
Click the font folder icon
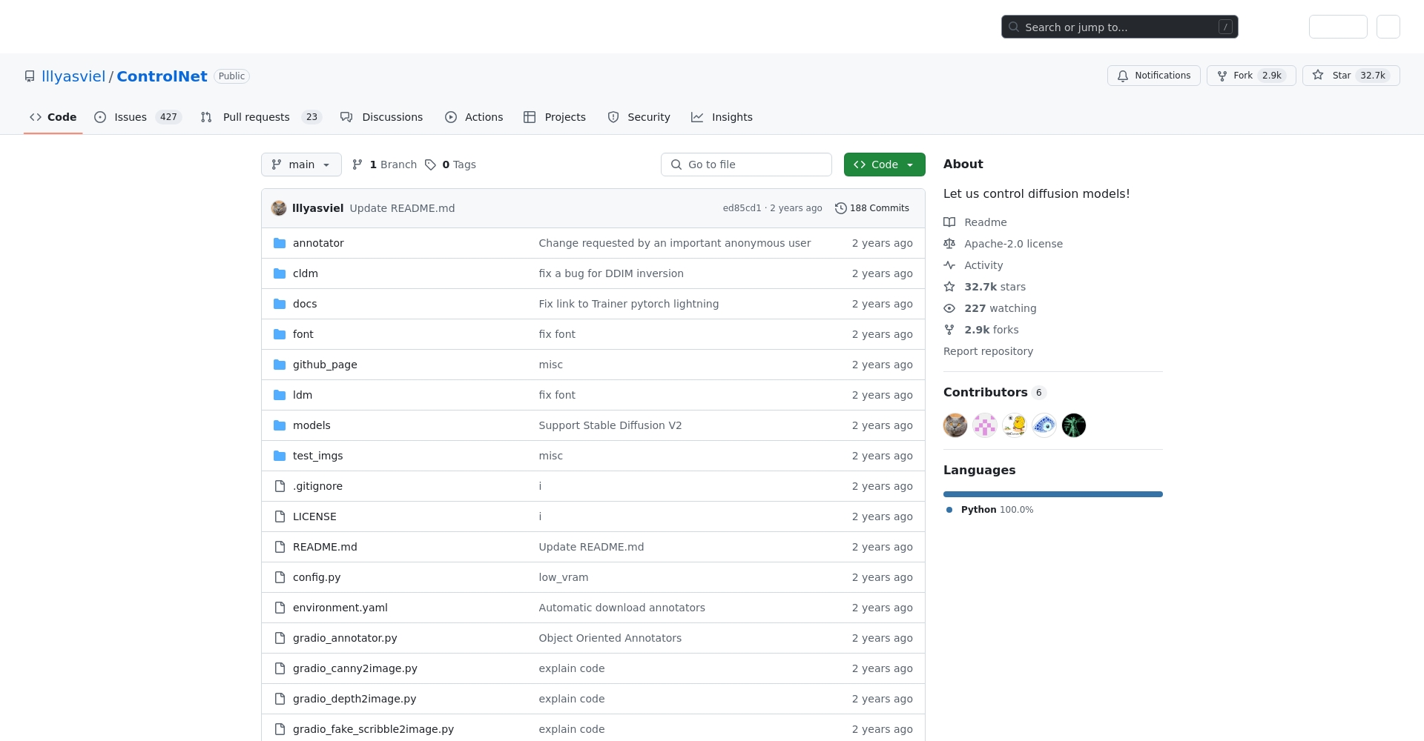280,334
